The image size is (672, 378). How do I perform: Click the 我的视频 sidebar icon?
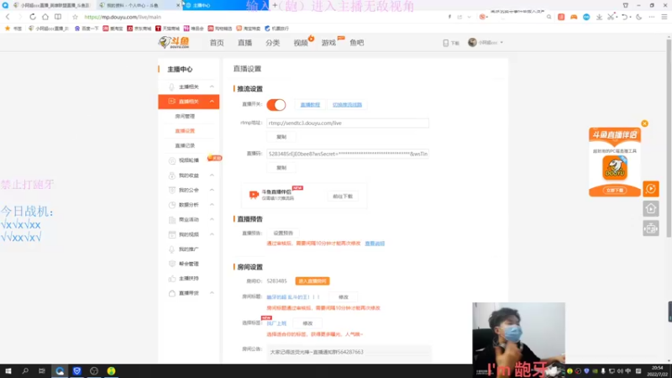pyautogui.click(x=172, y=234)
